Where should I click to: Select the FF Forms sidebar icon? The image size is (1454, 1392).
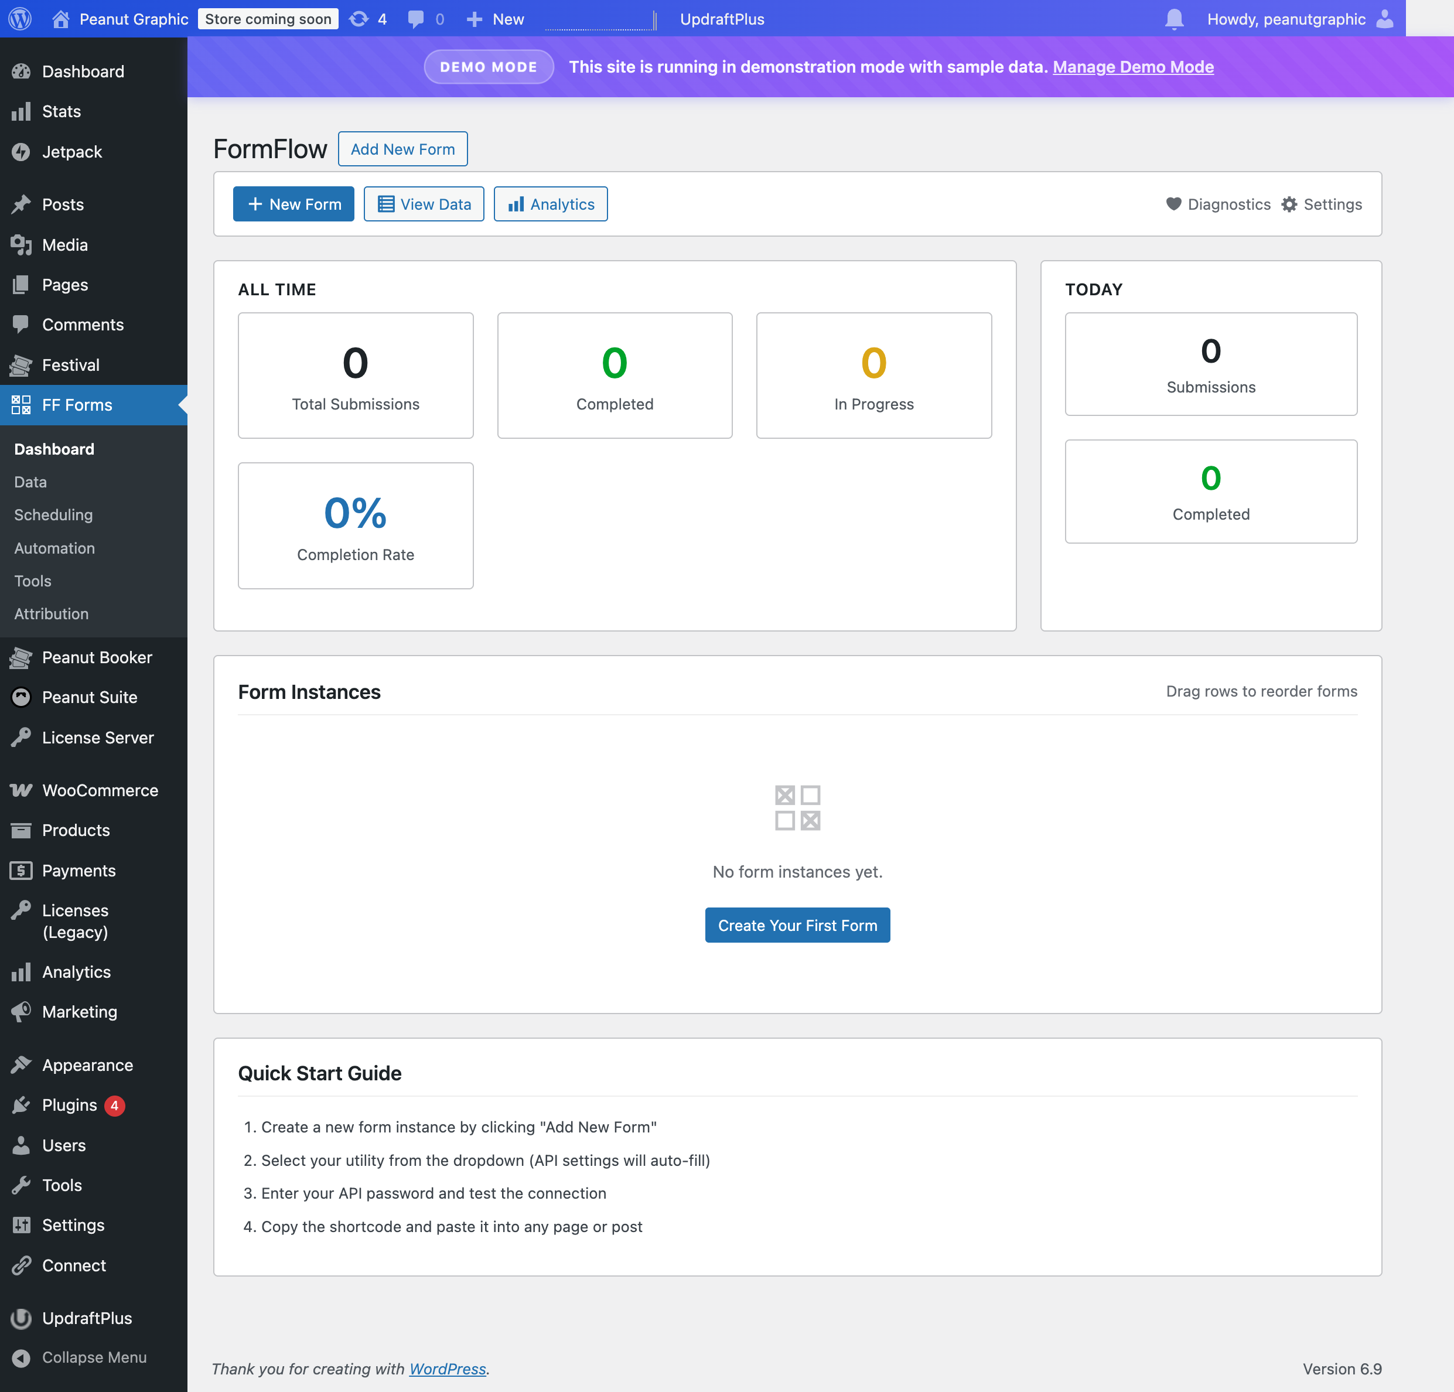pos(22,405)
